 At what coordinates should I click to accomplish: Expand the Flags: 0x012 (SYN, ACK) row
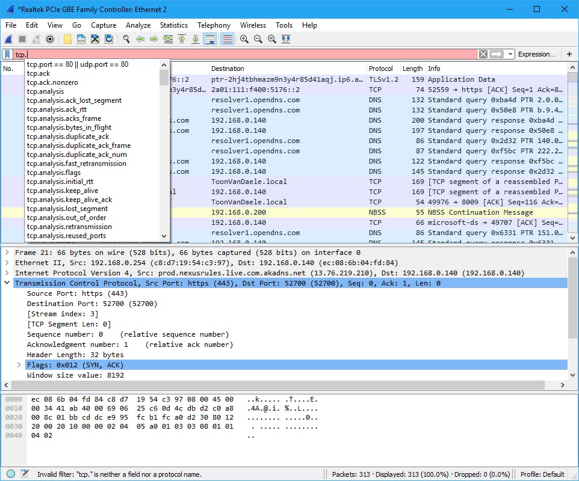(x=19, y=365)
